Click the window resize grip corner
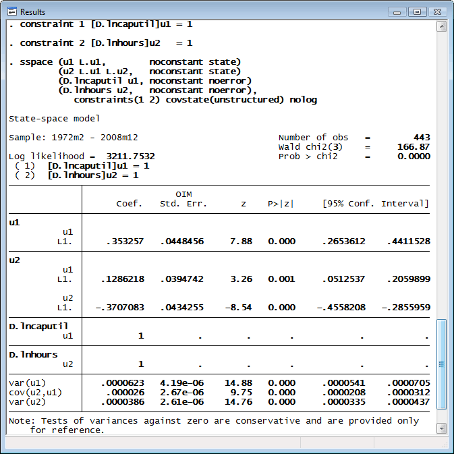The height and width of the screenshot is (454, 454). 445,445
